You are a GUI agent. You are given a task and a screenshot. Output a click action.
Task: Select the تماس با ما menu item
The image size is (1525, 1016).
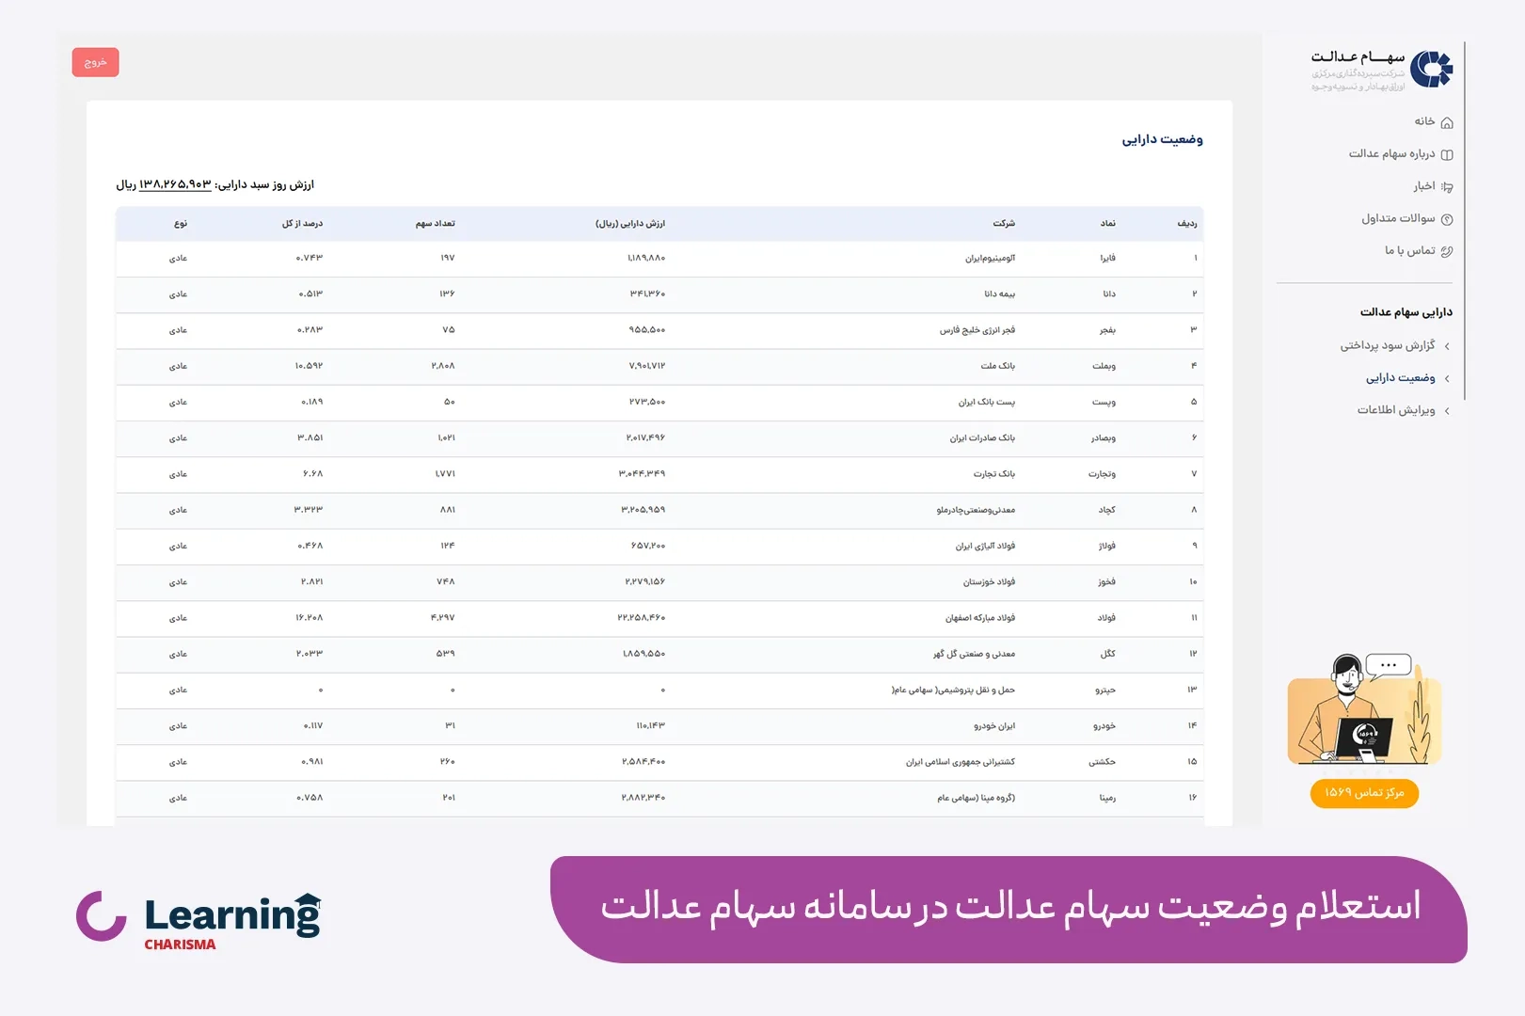1409,250
